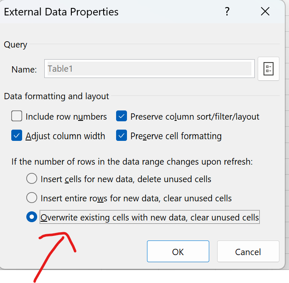Screen dimensions: 289x283
Task: Click the worksheet grid right of the dialog
Action: (286, 167)
